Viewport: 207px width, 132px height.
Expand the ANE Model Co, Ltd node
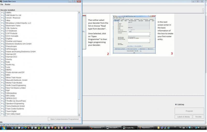pyautogui.click(x=2, y=15)
